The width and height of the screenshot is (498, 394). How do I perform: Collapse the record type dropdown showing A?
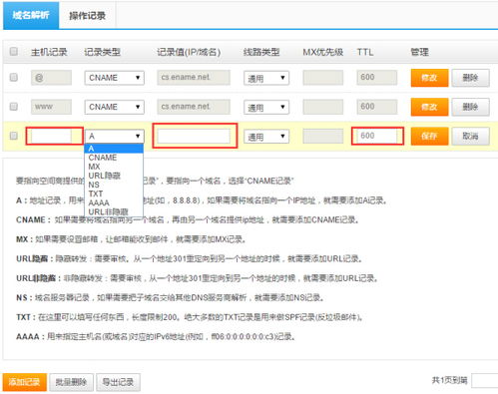tap(114, 137)
